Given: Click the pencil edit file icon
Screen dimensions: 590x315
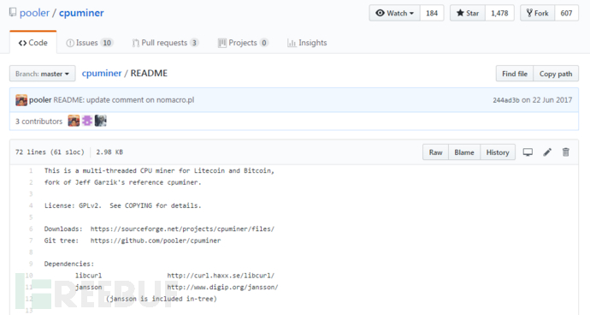Looking at the screenshot, I should 547,152.
